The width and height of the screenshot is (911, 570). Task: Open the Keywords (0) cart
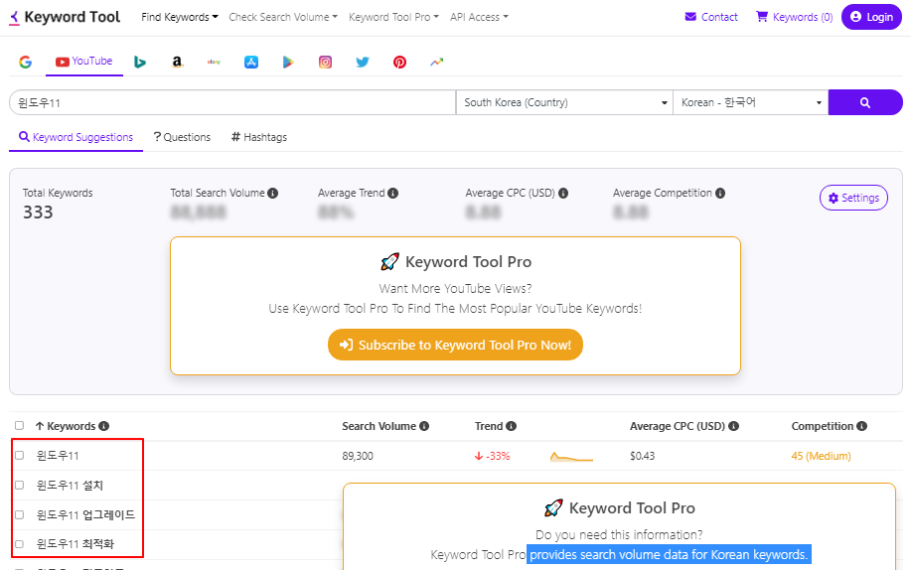(794, 17)
